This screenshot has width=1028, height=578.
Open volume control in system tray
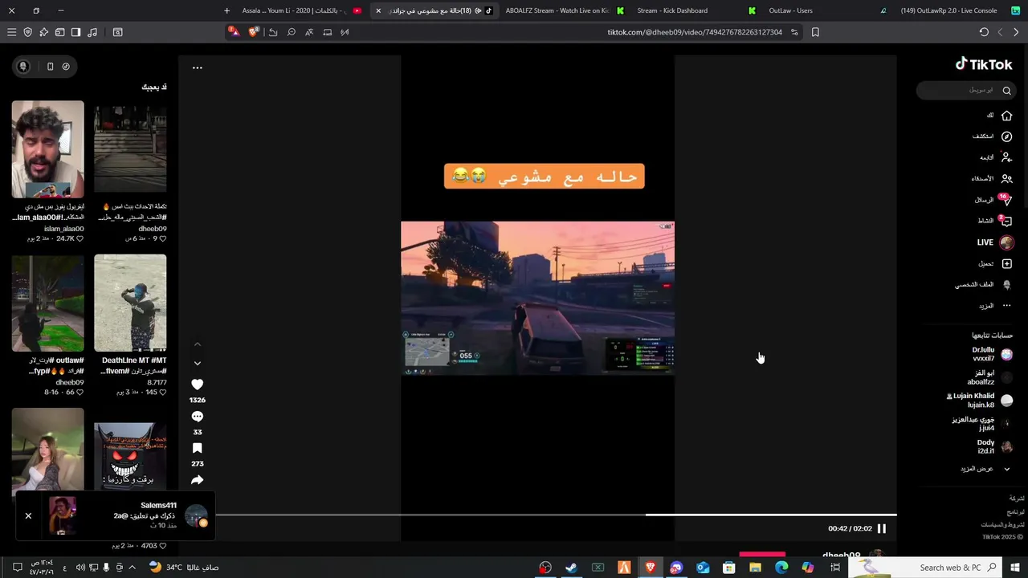tap(80, 568)
